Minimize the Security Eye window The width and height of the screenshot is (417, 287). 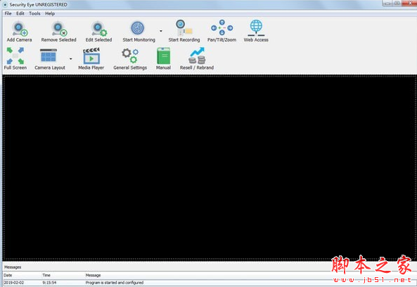click(388, 4)
